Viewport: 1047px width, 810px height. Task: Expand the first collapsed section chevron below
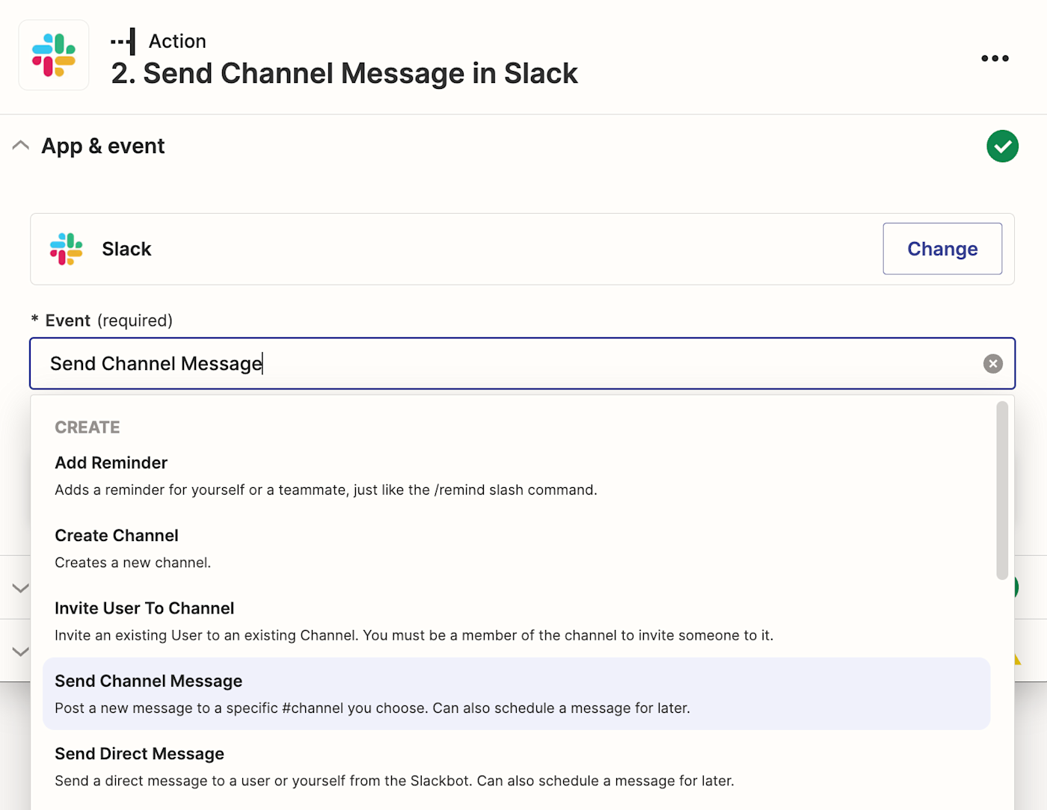coord(21,588)
